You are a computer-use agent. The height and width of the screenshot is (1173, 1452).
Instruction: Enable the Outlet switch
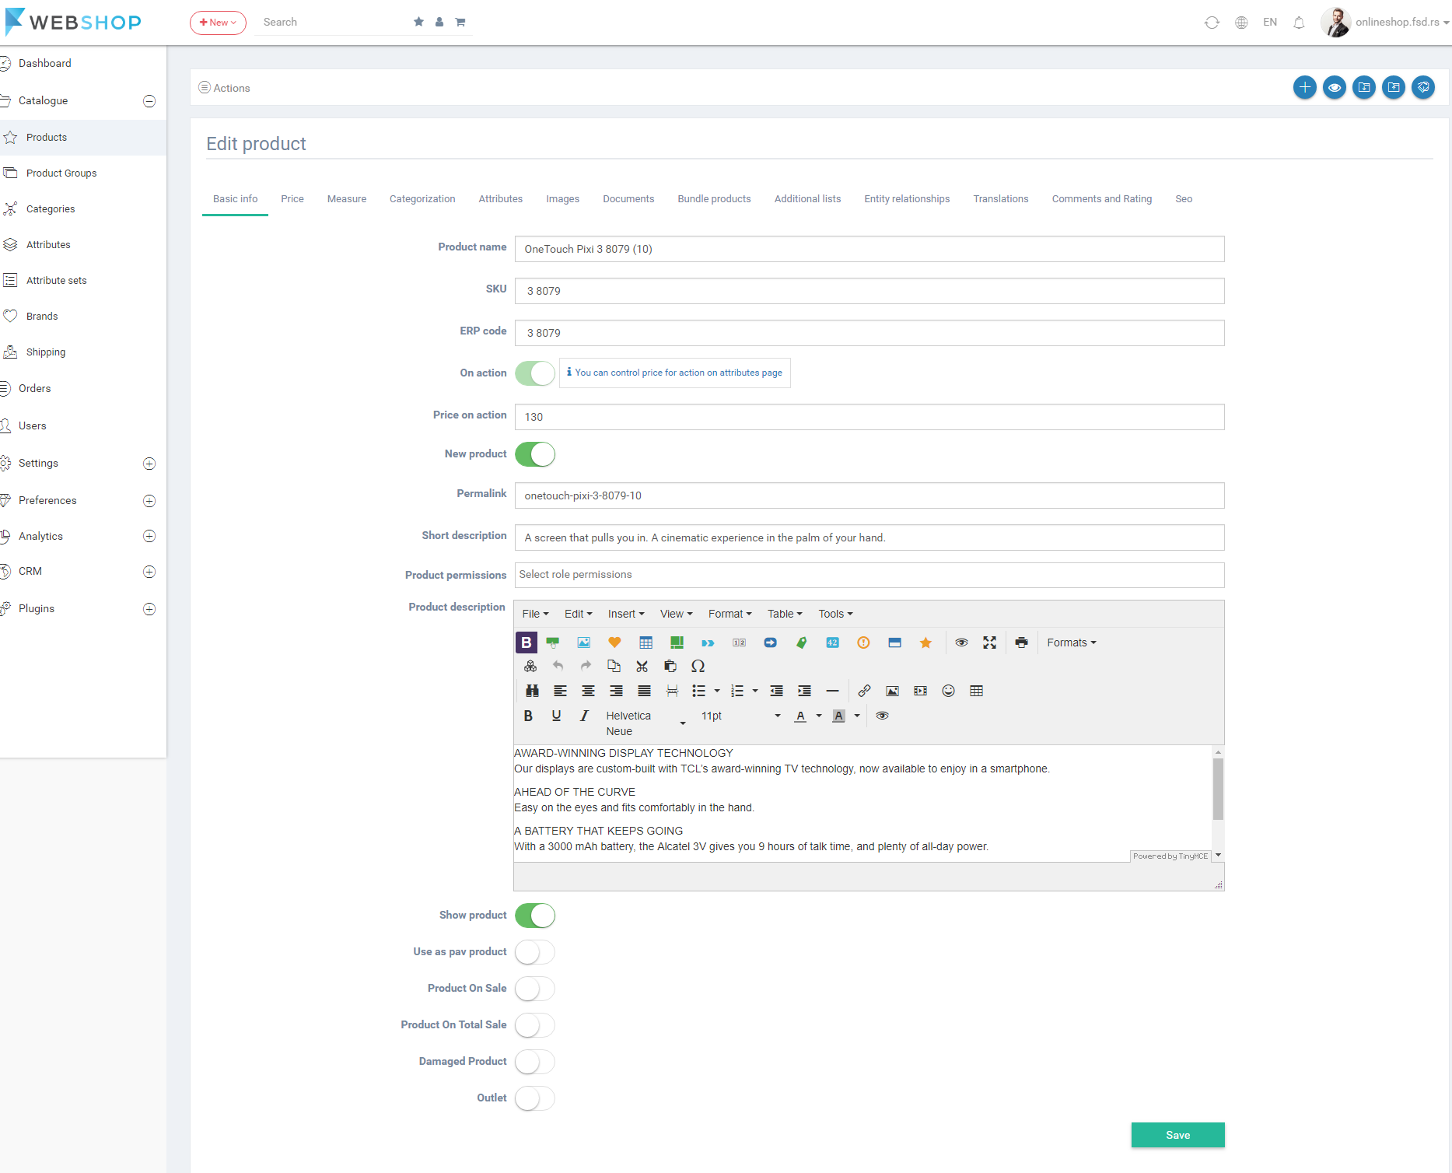coord(535,1098)
